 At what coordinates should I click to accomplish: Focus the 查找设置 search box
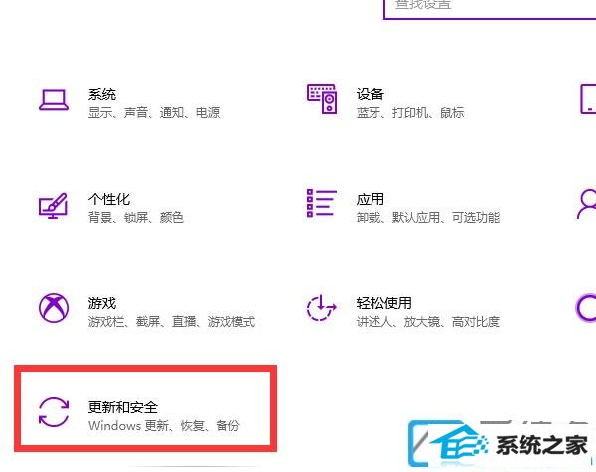pos(490,8)
